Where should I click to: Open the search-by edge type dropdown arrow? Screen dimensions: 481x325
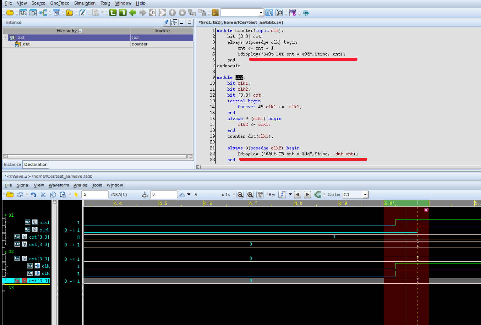290,195
